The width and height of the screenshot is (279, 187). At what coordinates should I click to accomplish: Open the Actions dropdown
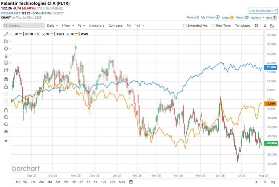point(257,17)
